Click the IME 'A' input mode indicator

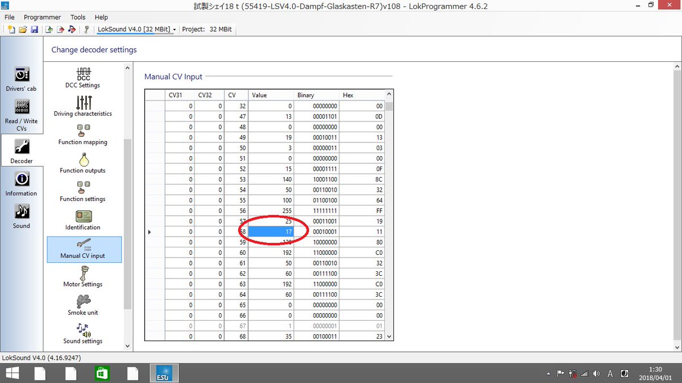610,373
